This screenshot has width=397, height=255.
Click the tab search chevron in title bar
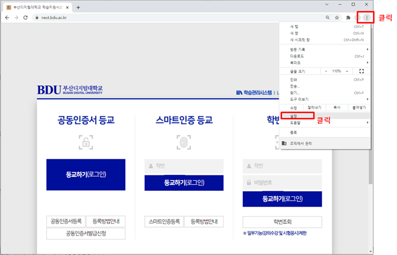tap(327, 4)
